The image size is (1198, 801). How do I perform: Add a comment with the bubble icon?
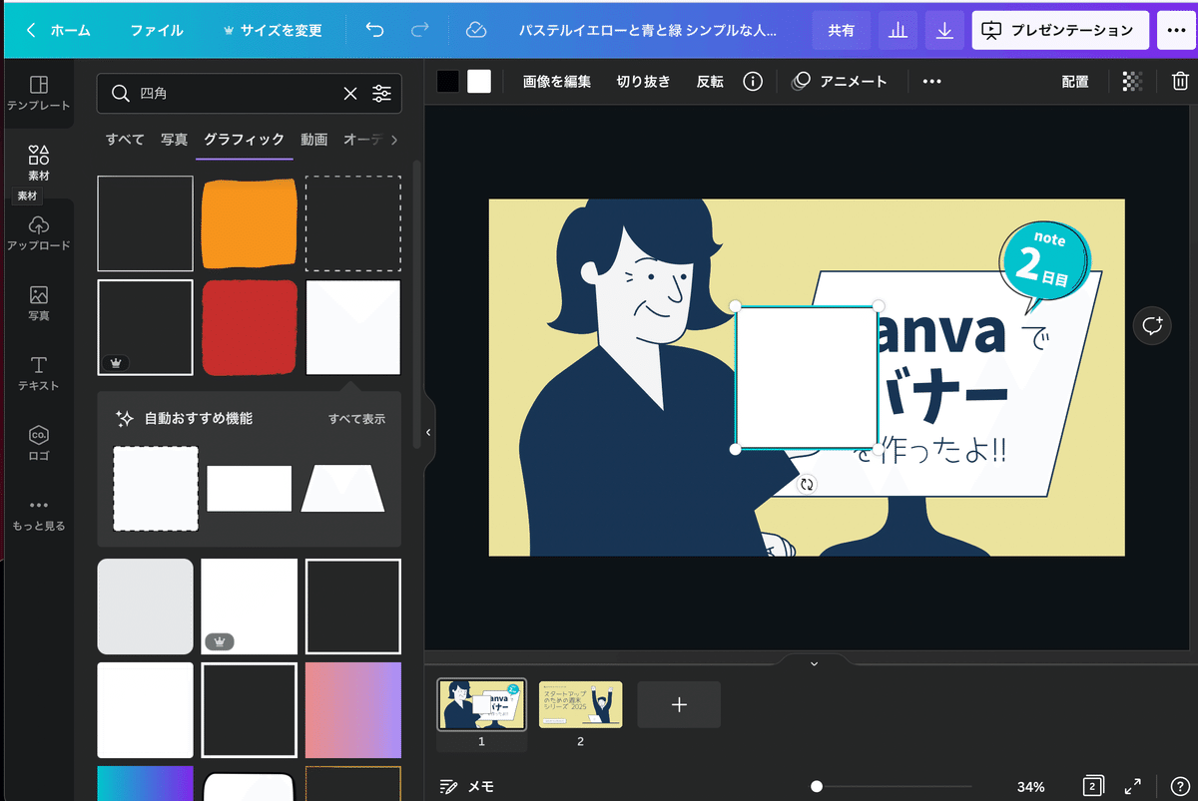(x=1153, y=325)
